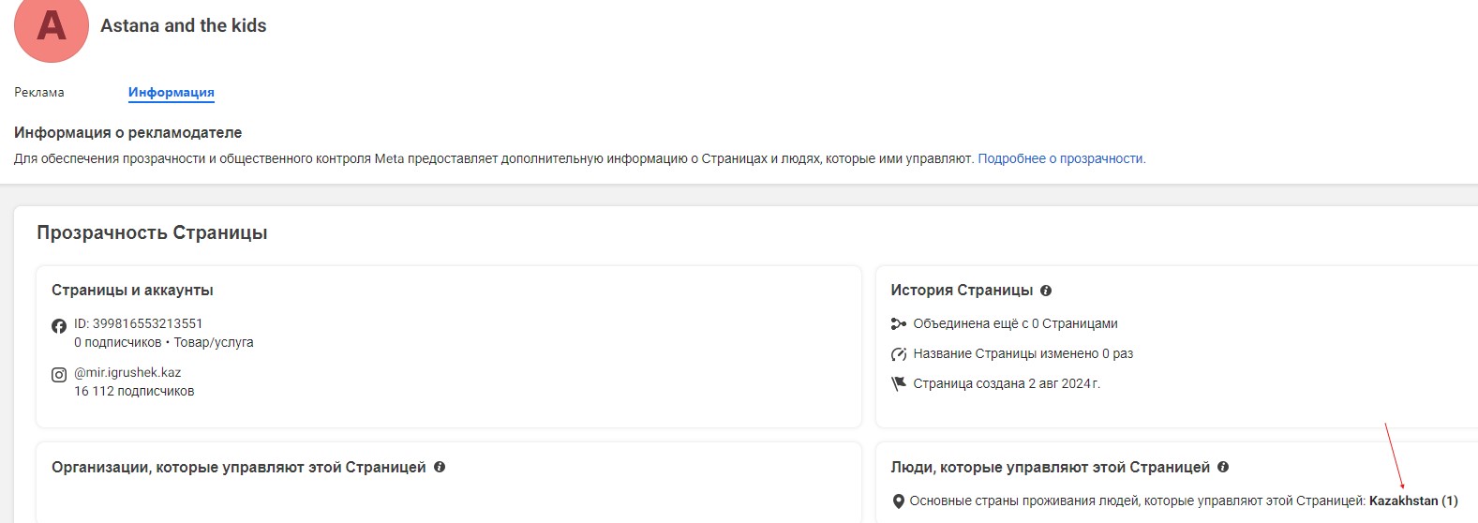
Task: Click the Прозрачность Страницы heading
Action: pyautogui.click(x=152, y=232)
